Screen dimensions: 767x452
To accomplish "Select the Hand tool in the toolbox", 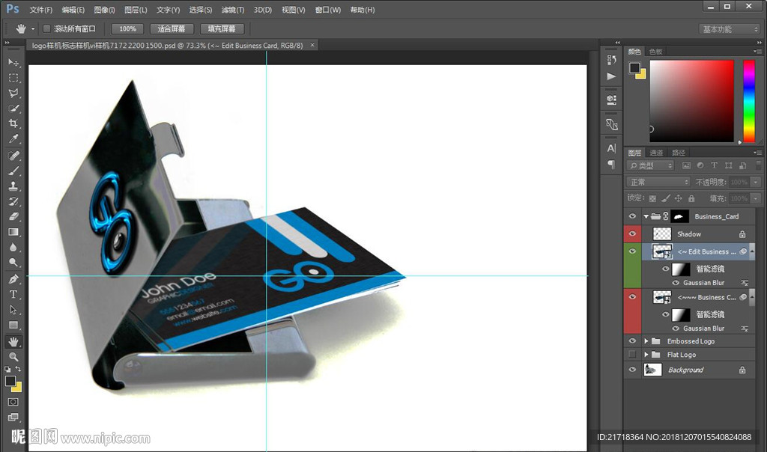I will 13,341.
